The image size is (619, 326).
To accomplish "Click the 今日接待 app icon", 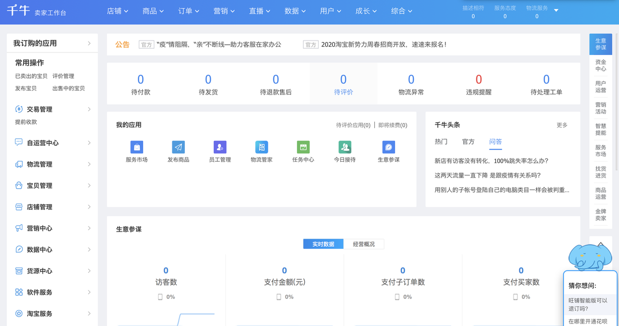I will [344, 147].
